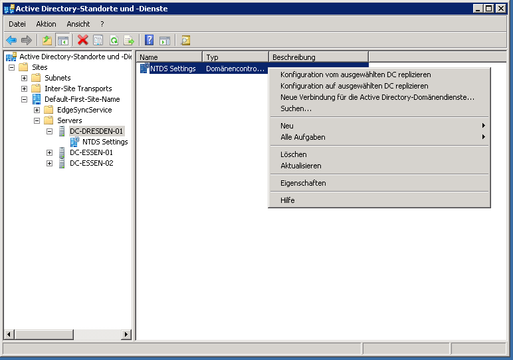Toggle the show/hide console tree icon
This screenshot has width=513, height=360.
pyautogui.click(x=63, y=41)
